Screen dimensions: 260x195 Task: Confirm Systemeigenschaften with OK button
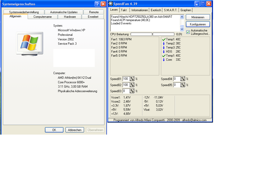click(x=54, y=130)
